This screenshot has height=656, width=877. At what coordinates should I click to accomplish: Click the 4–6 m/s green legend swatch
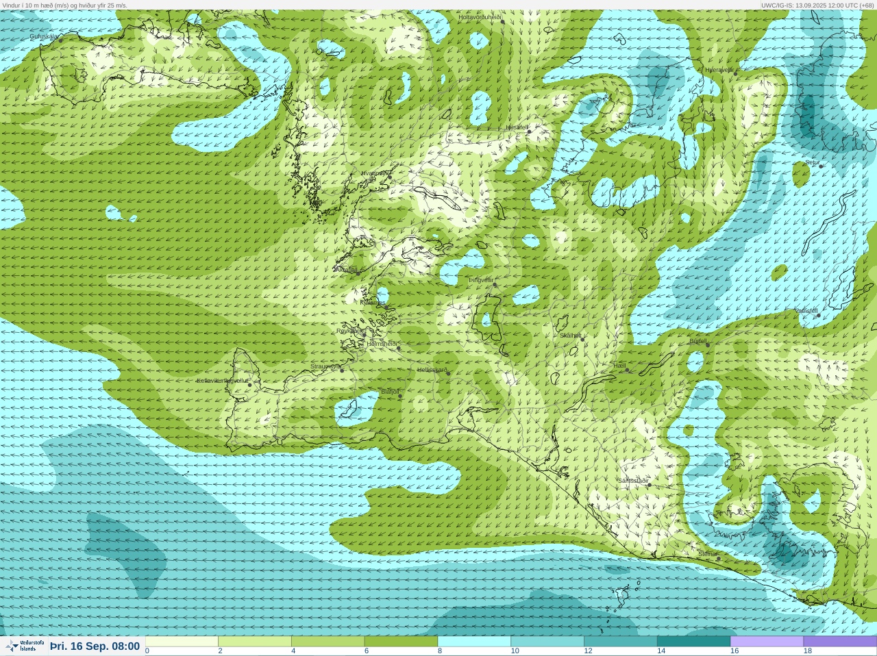(x=328, y=642)
